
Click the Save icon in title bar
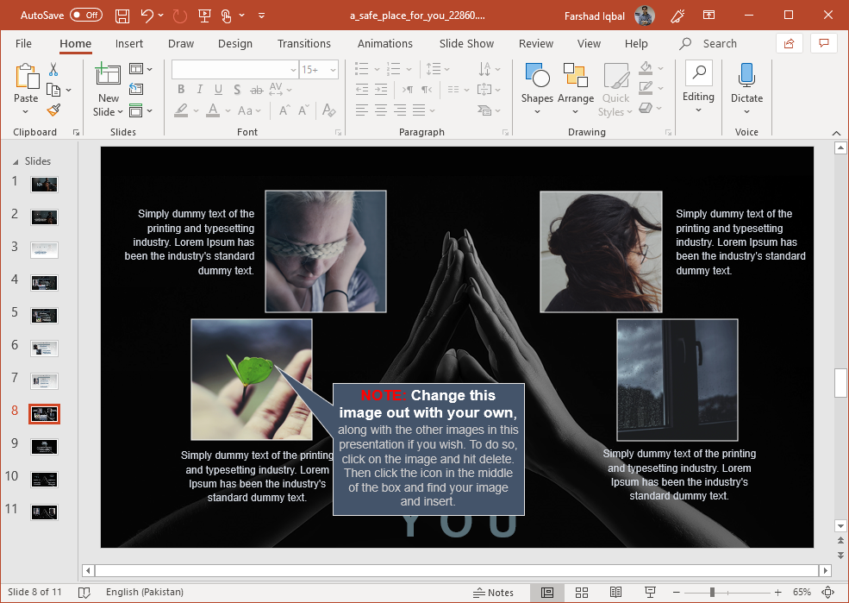point(122,16)
